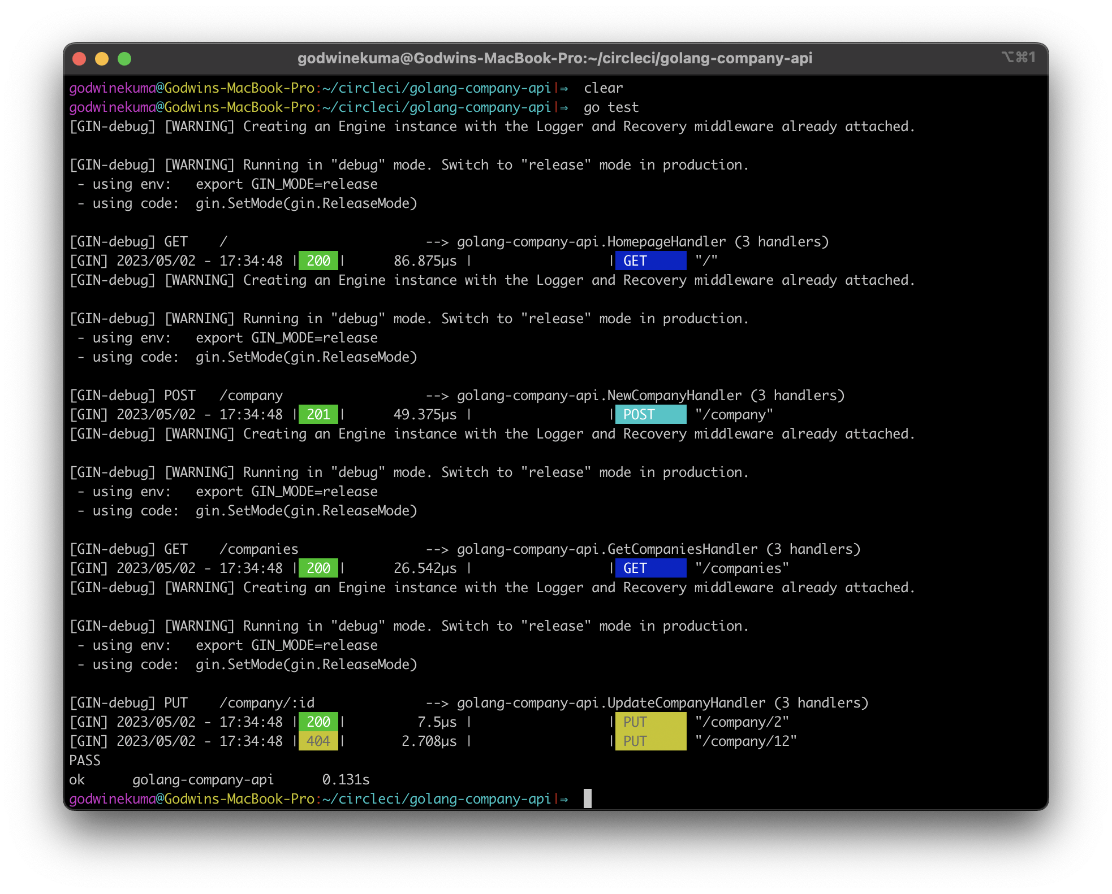Click the green fullscreen window button
The image size is (1112, 894).
124,59
